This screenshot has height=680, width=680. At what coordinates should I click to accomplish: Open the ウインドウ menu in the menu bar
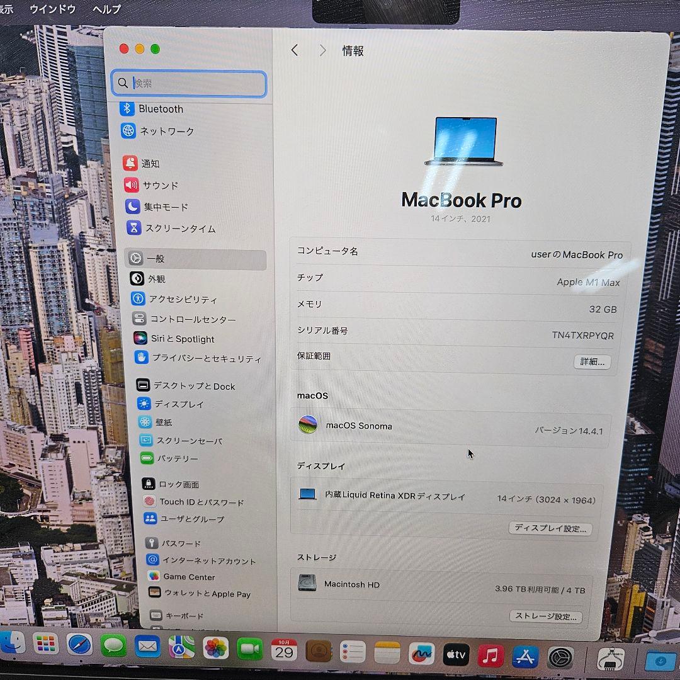[x=52, y=9]
